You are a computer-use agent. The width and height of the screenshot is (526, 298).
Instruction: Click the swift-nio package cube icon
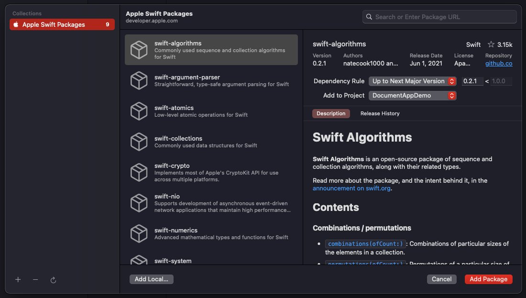(139, 203)
